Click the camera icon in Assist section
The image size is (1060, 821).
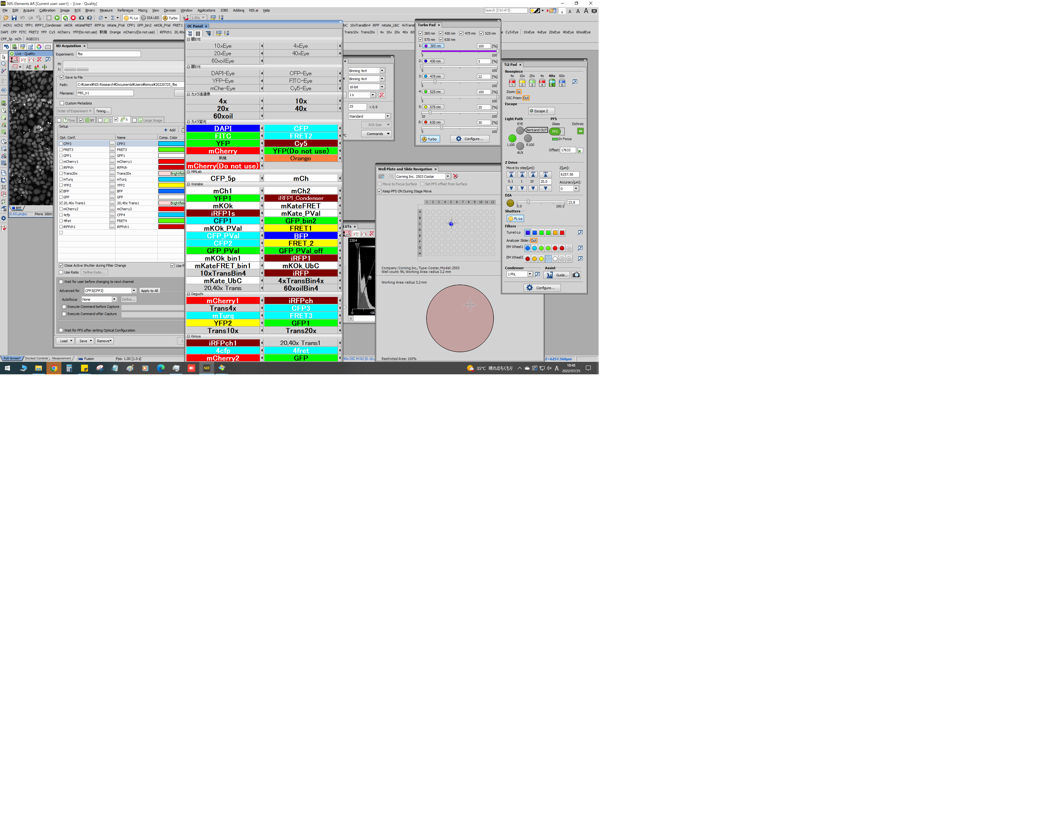click(x=576, y=275)
